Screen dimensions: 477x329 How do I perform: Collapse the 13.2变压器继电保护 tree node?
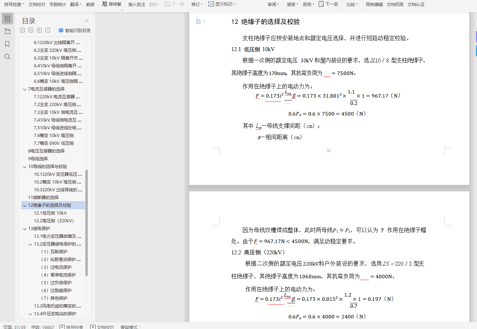click(x=30, y=244)
